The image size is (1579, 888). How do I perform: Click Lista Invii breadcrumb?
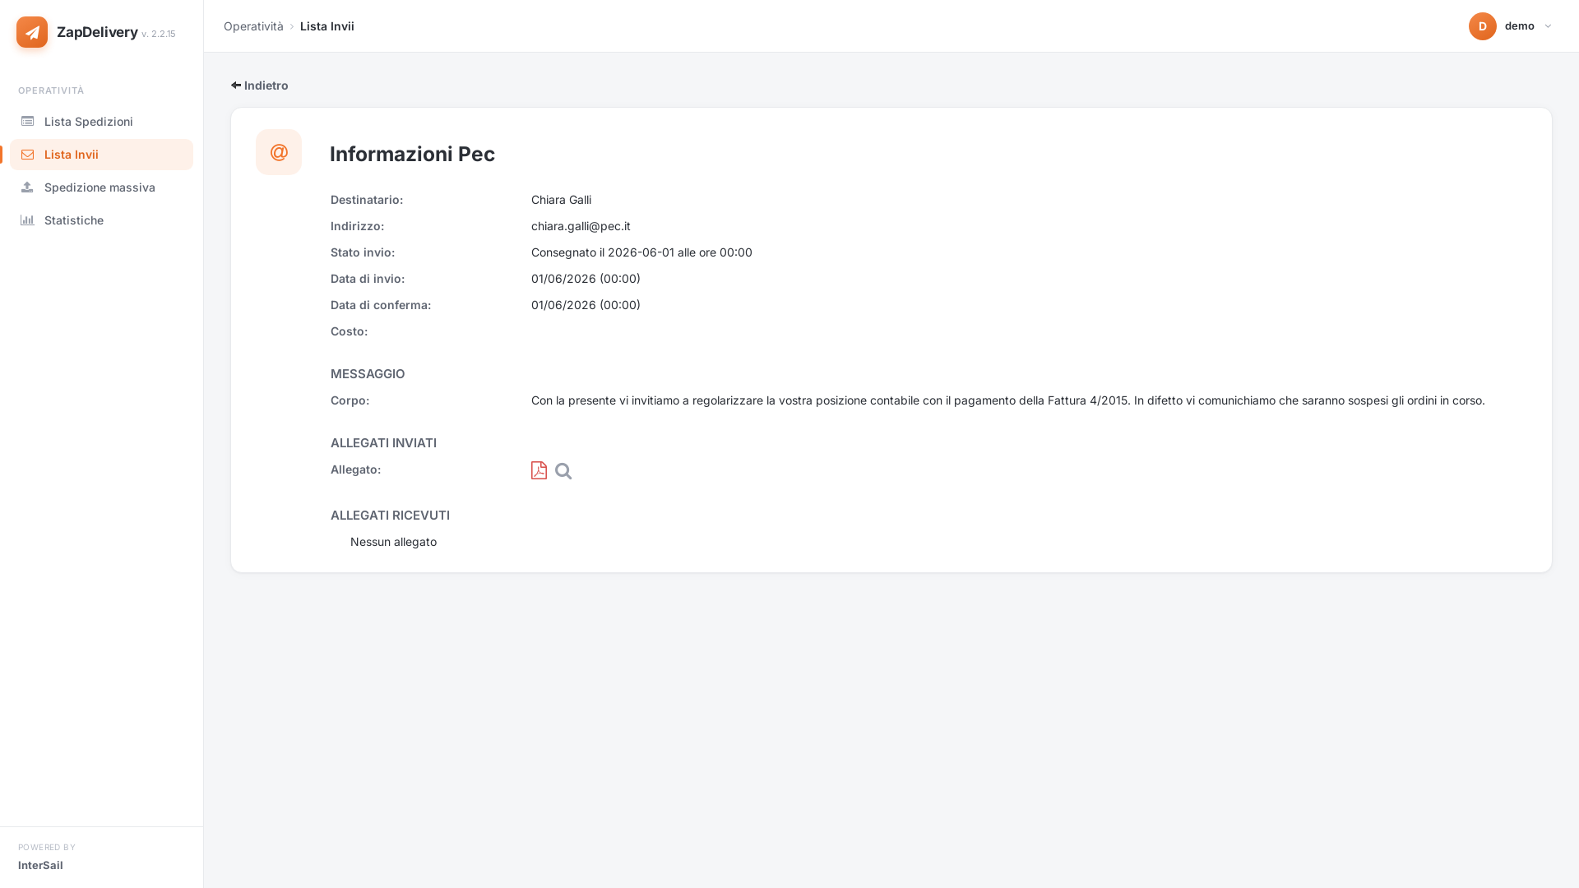[327, 26]
